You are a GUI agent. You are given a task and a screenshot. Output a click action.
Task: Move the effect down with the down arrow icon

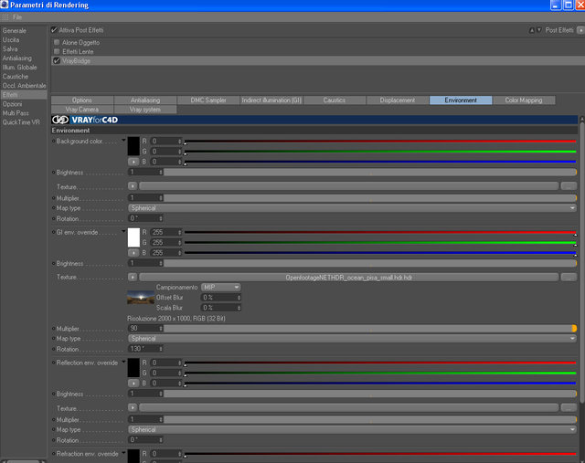click(x=538, y=30)
